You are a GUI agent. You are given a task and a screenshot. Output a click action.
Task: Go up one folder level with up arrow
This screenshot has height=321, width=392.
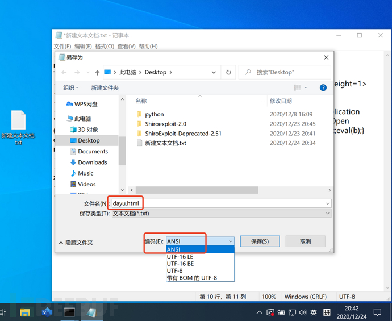97,73
